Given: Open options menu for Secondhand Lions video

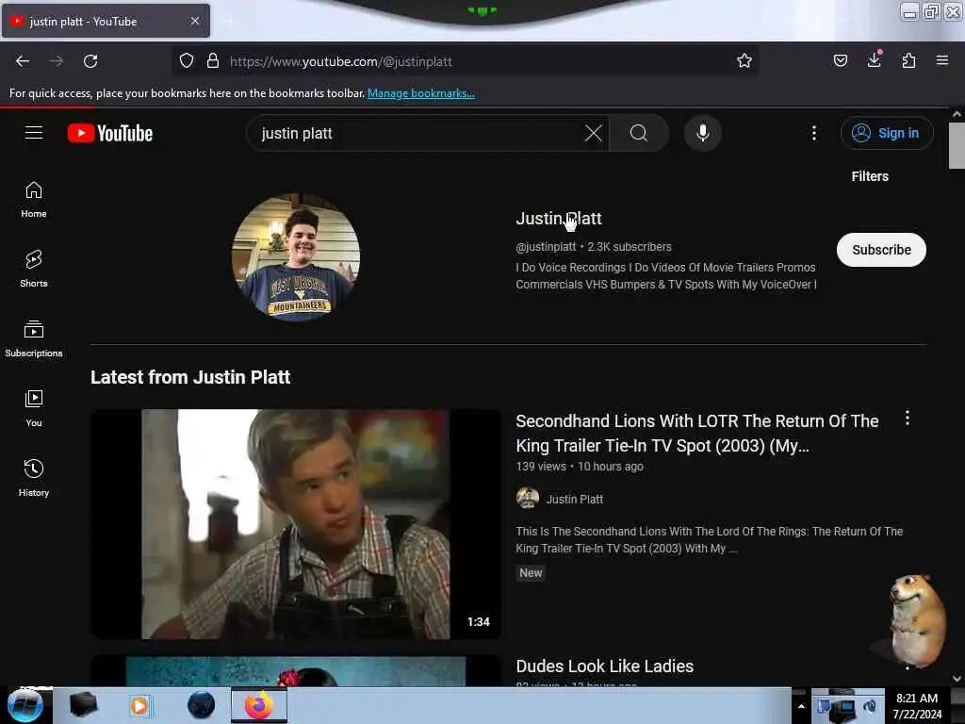Looking at the screenshot, I should click(907, 419).
